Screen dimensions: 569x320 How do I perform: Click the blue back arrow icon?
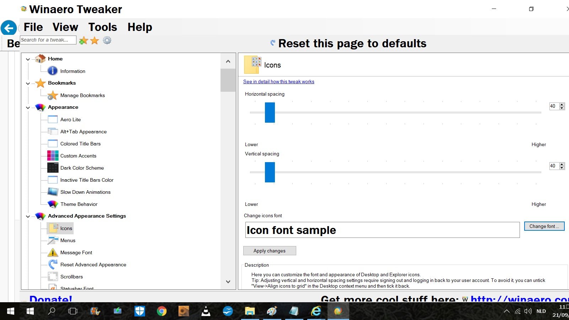(x=9, y=28)
